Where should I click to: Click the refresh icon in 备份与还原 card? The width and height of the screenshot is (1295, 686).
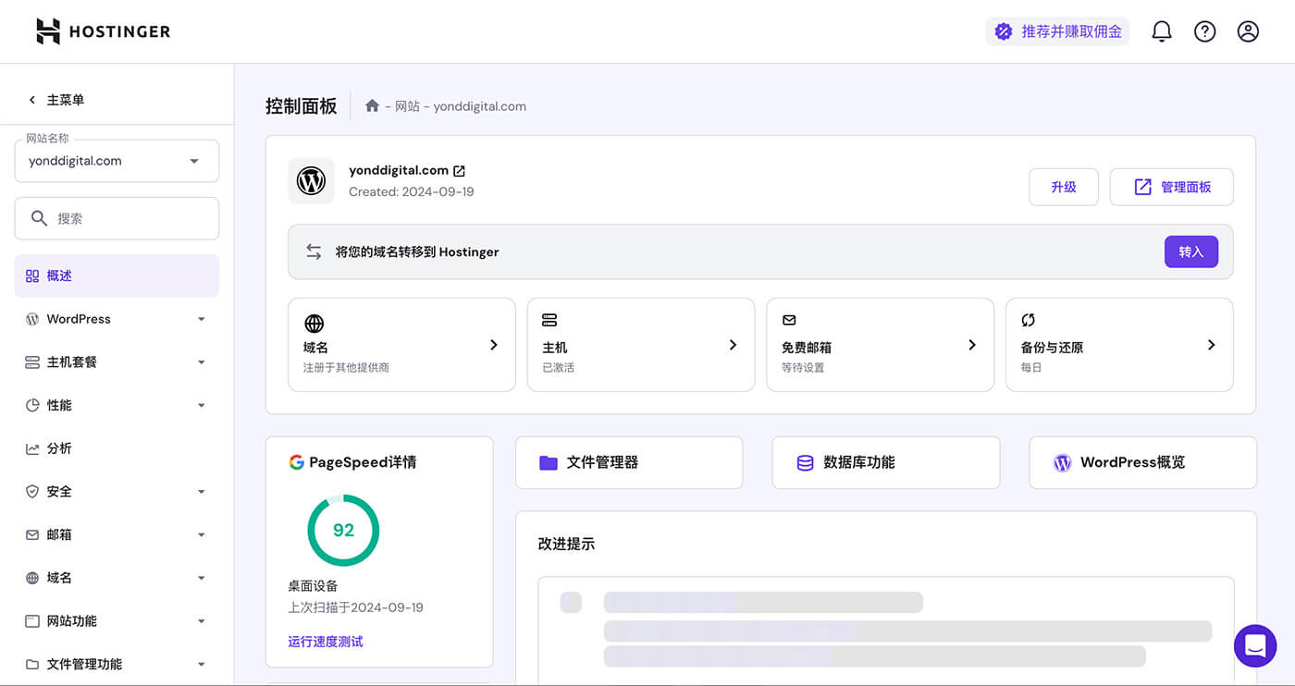(1028, 320)
